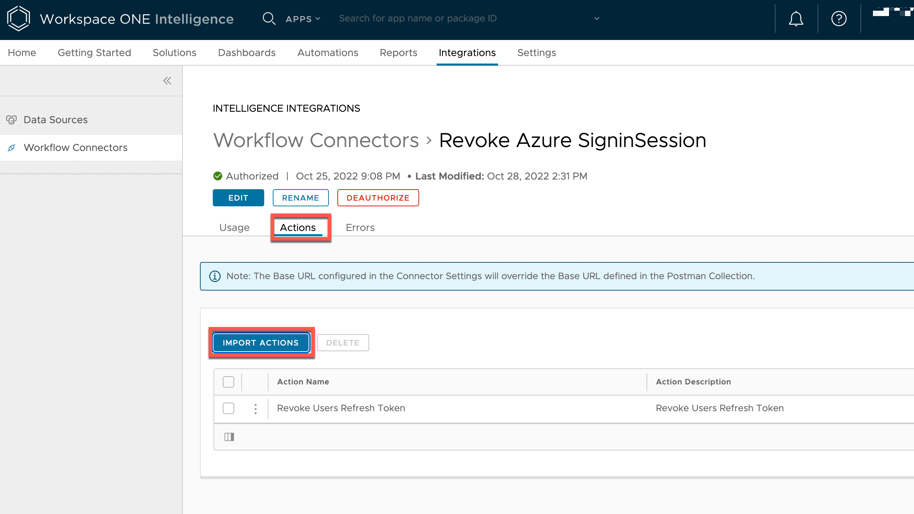The image size is (914, 514).
Task: Check the Revoke Users Refresh Token row checkbox
Action: click(x=228, y=408)
